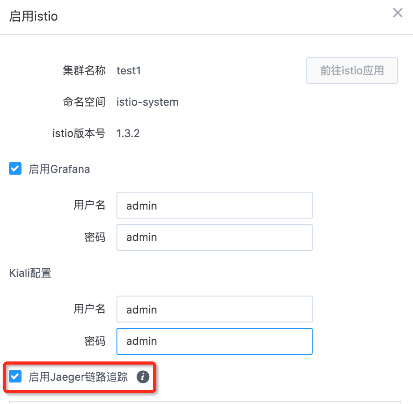This screenshot has height=404, width=413.
Task: Focus the Kiali 用户名 input field
Action: [214, 309]
